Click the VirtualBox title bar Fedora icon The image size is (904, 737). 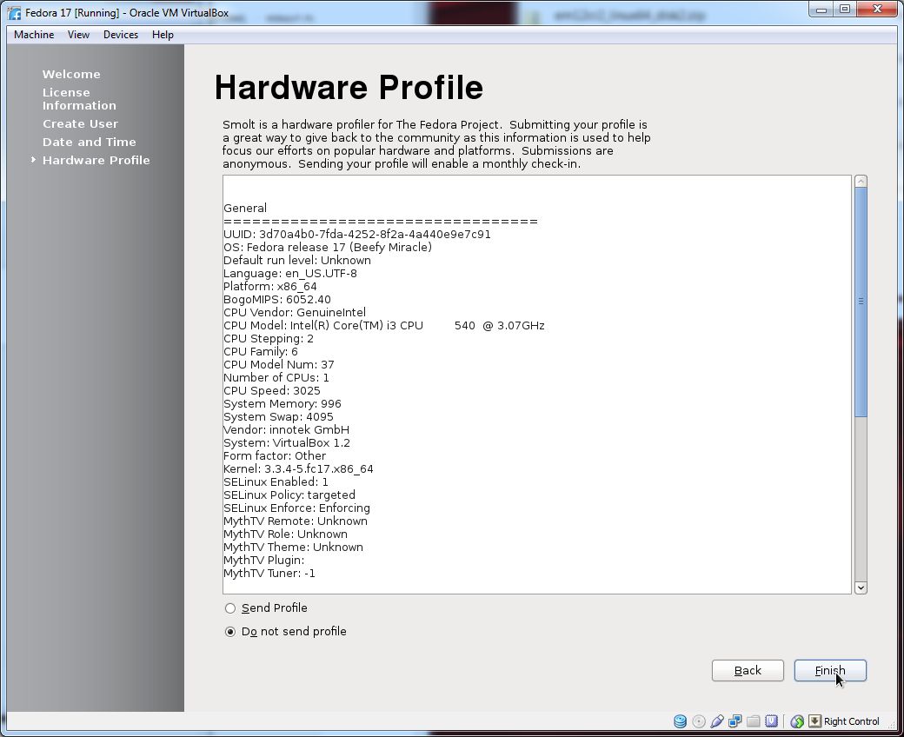pos(15,13)
